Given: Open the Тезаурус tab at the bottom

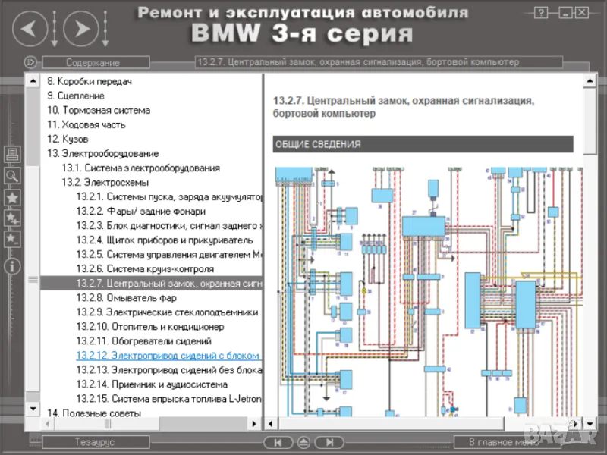Looking at the screenshot, I should [94, 442].
